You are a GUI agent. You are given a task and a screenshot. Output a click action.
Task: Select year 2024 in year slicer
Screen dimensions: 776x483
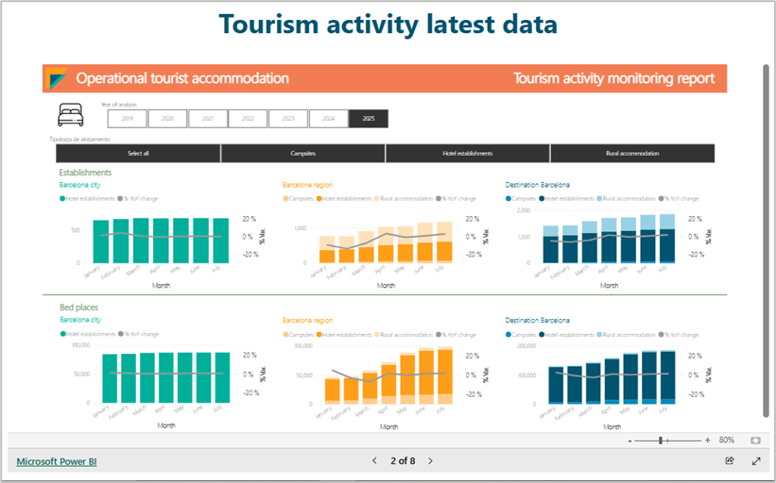(x=328, y=119)
